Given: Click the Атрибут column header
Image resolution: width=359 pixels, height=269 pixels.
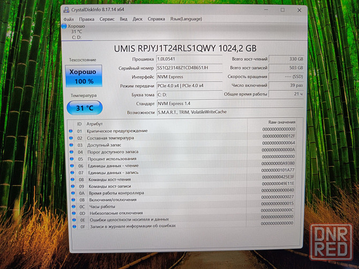Looking at the screenshot, I should click(94, 124).
